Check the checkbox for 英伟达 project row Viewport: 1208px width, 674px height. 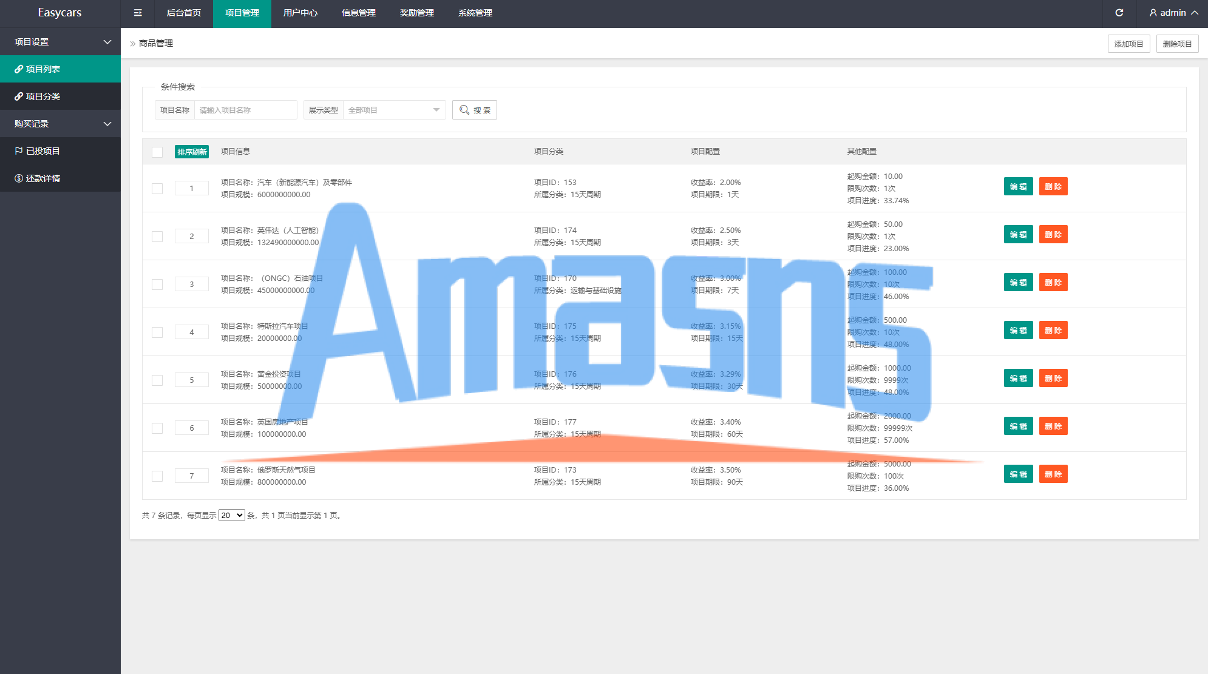pos(157,237)
